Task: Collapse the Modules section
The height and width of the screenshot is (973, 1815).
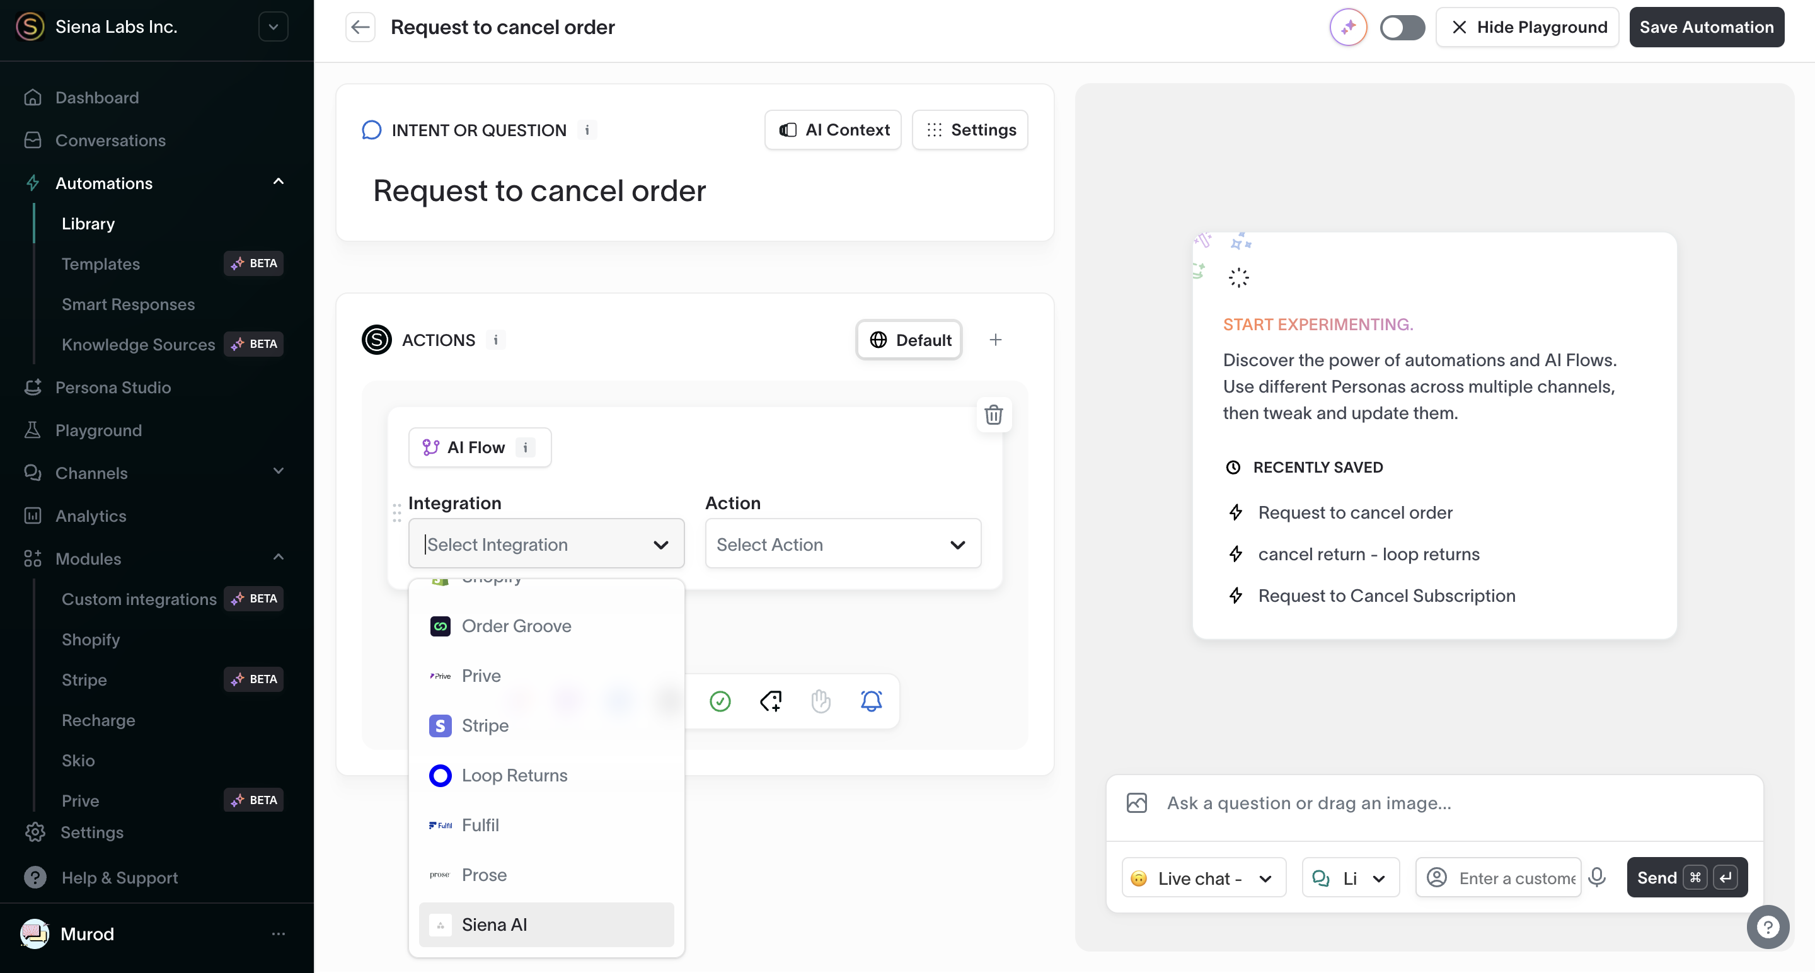Action: (279, 558)
